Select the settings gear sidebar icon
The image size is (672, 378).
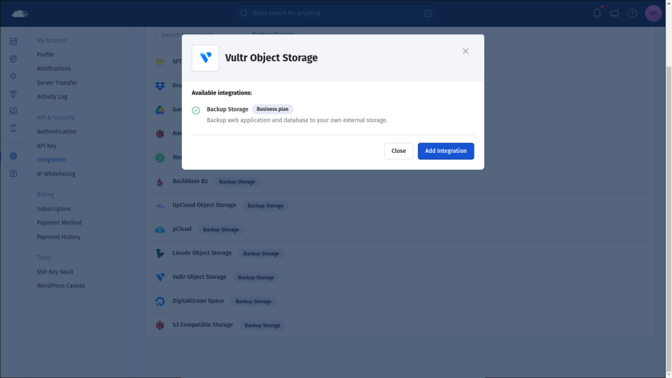(13, 156)
